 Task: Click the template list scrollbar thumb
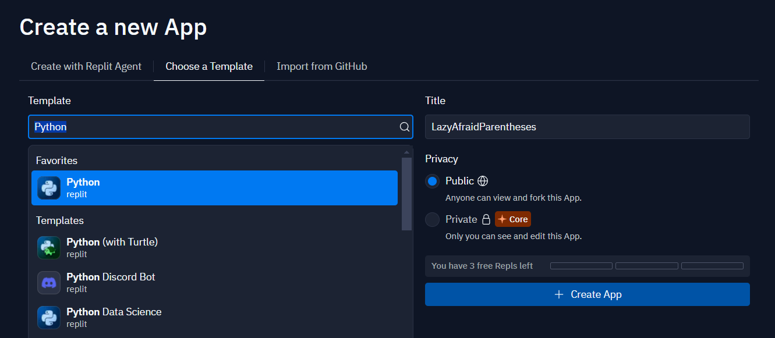coord(406,194)
